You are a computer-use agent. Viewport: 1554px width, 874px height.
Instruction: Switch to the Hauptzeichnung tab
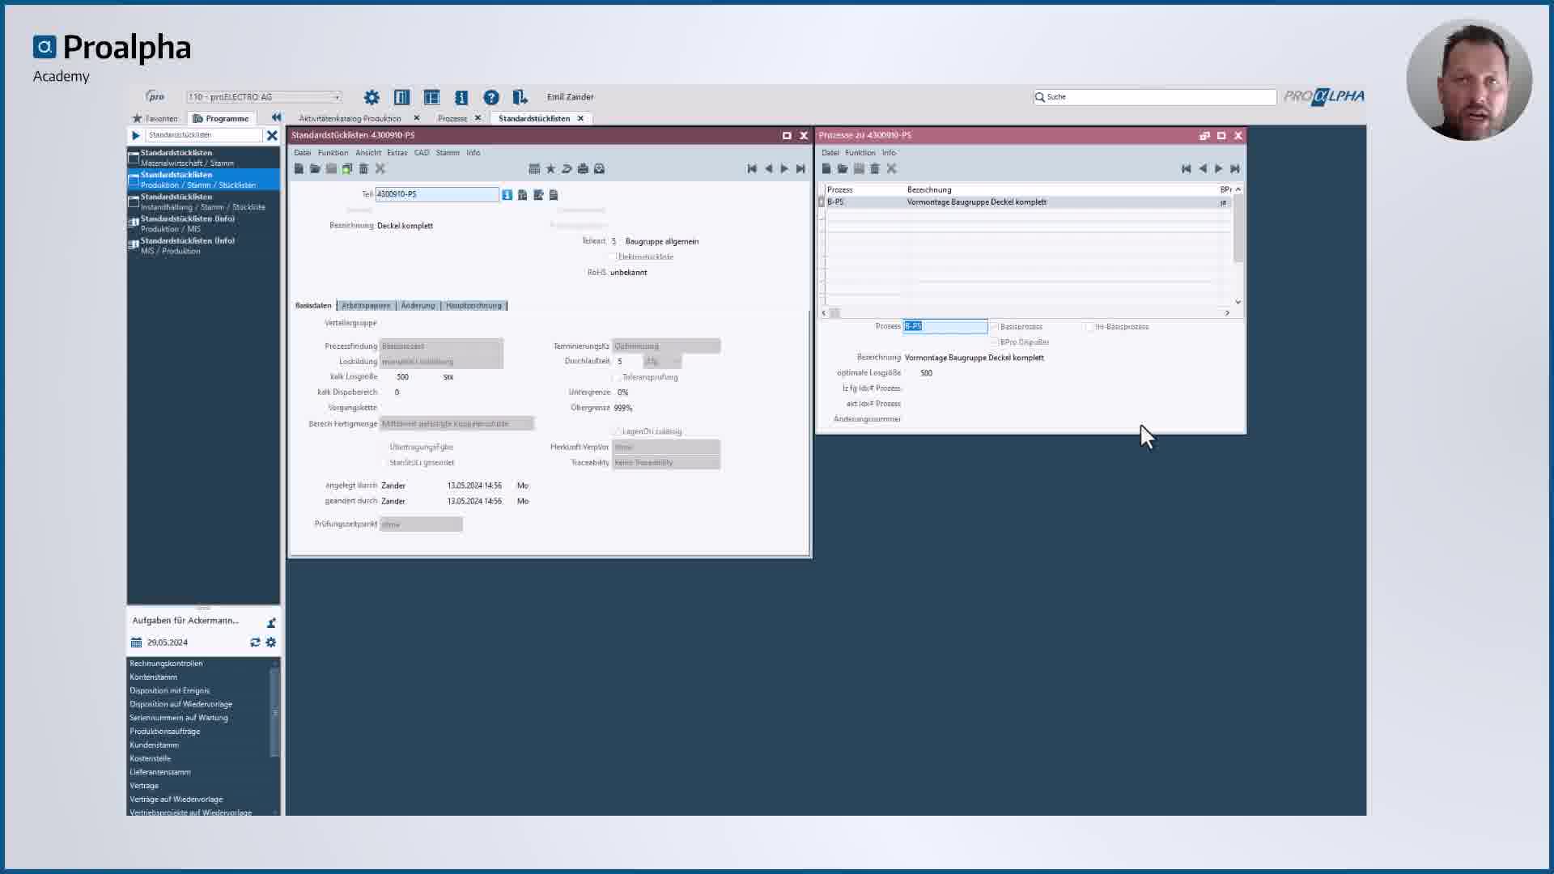coord(473,305)
